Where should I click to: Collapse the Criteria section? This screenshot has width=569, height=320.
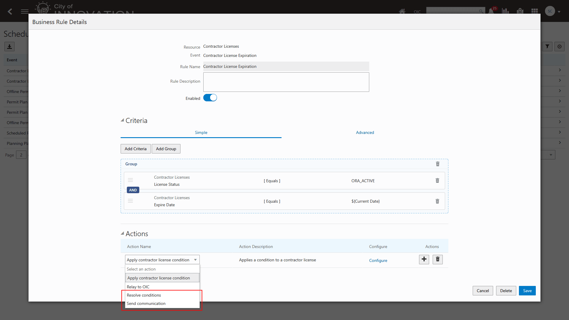(x=122, y=120)
